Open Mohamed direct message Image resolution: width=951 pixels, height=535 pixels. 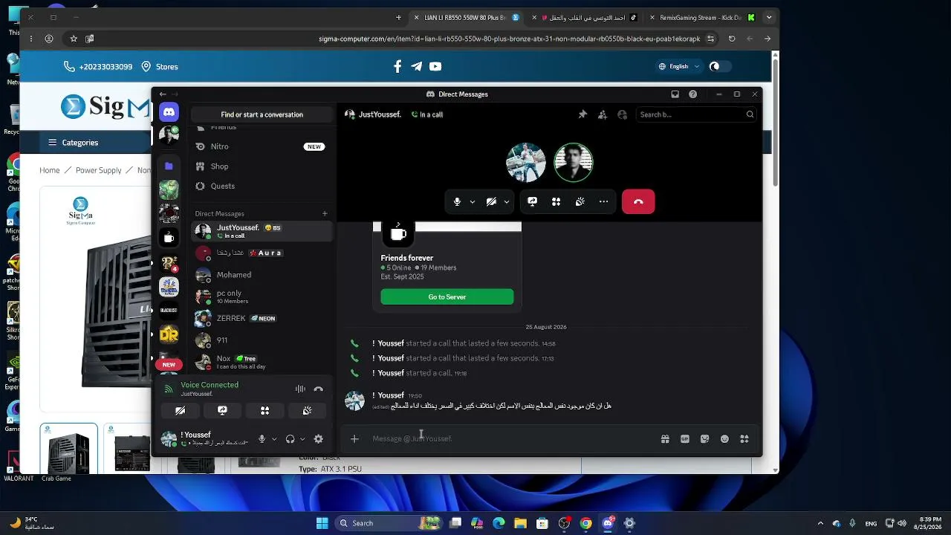[x=260, y=275]
